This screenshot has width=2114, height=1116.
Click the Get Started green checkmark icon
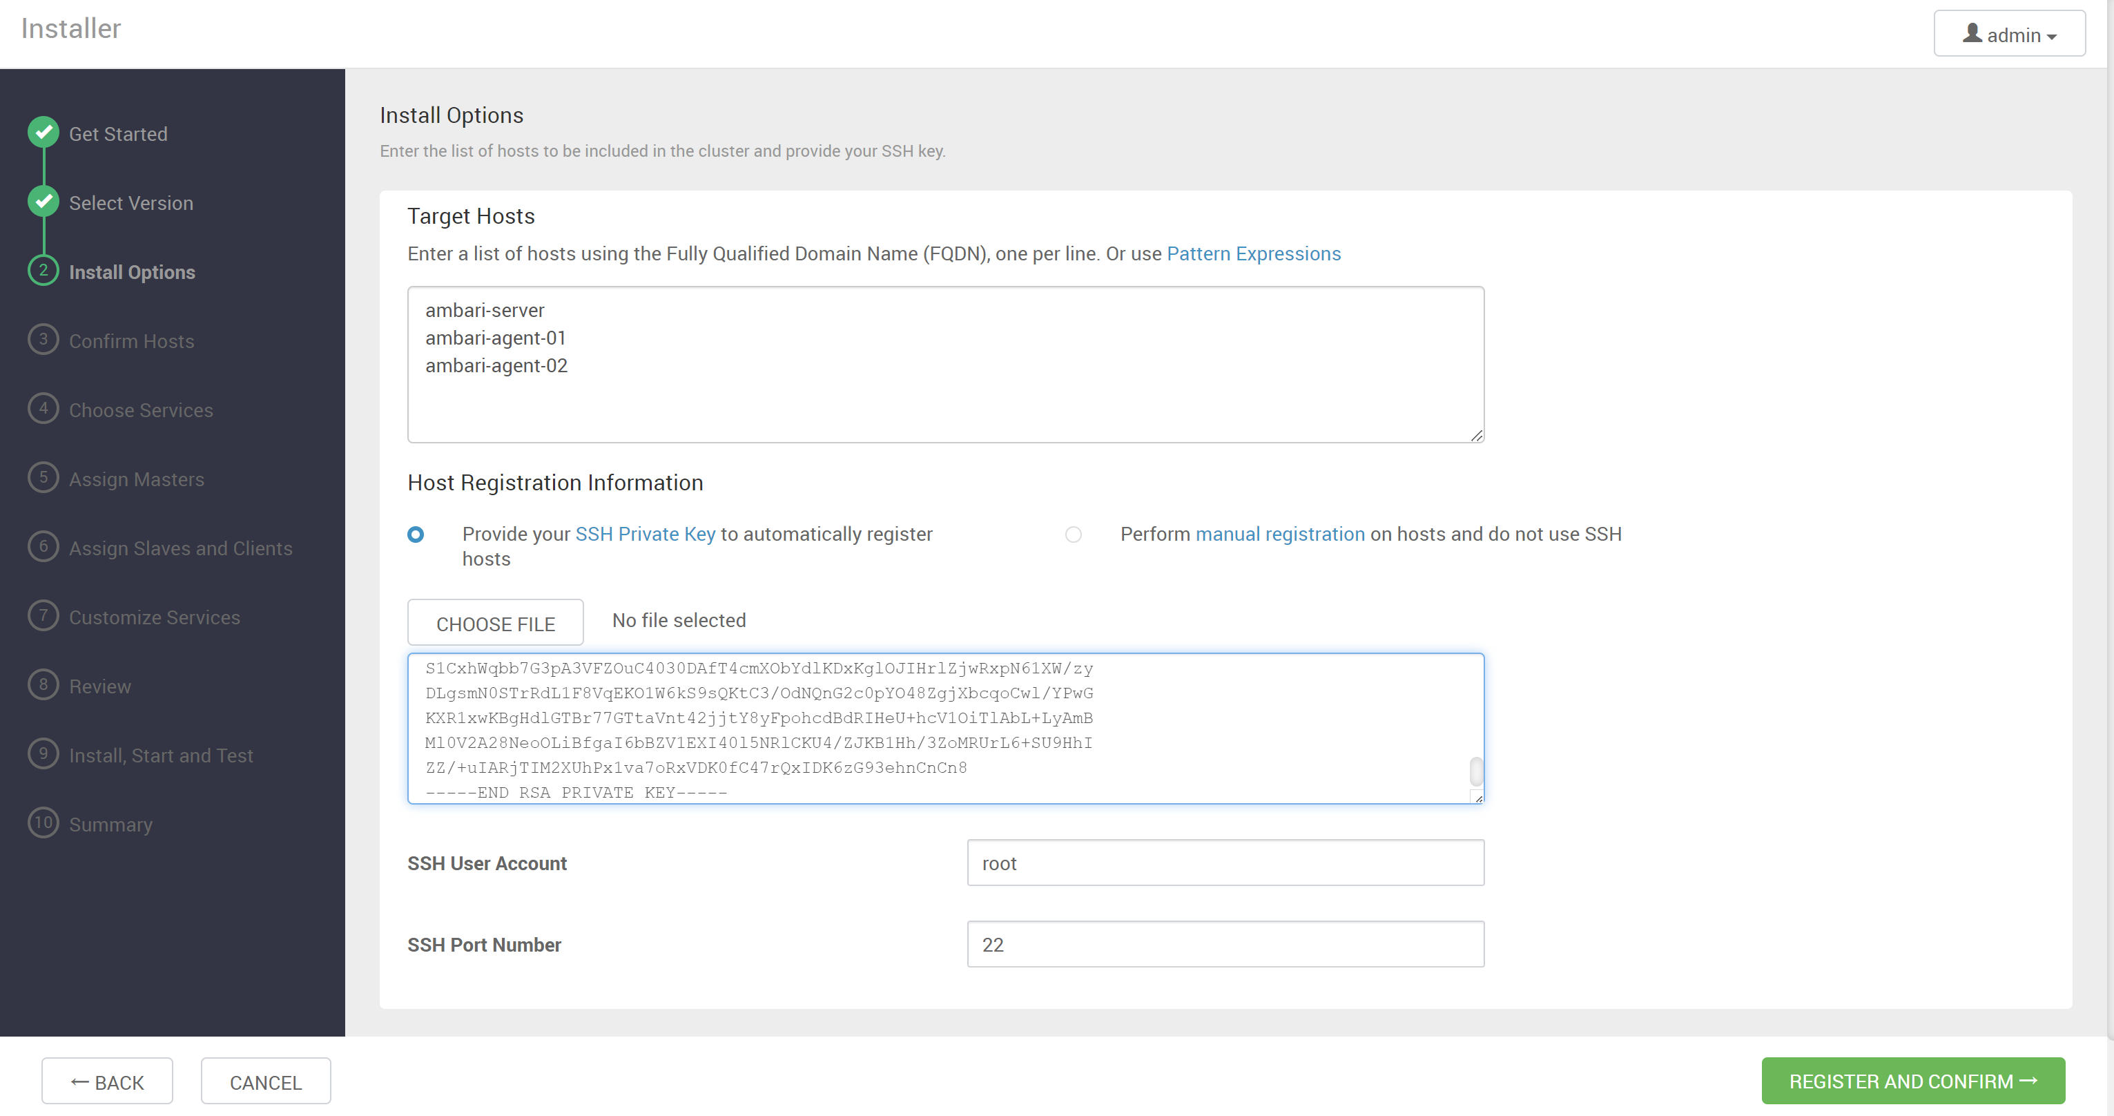[x=43, y=132]
